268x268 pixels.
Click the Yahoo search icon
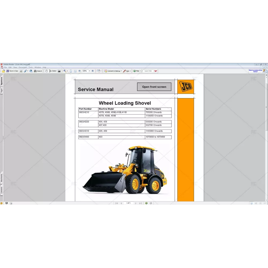155,71
